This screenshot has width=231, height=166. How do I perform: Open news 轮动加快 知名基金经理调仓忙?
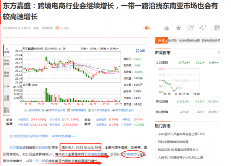pos(178,149)
